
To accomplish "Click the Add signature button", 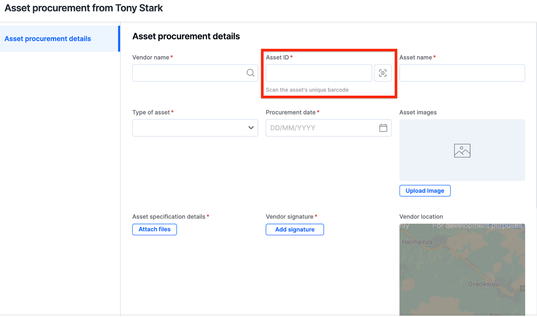I will point(295,230).
